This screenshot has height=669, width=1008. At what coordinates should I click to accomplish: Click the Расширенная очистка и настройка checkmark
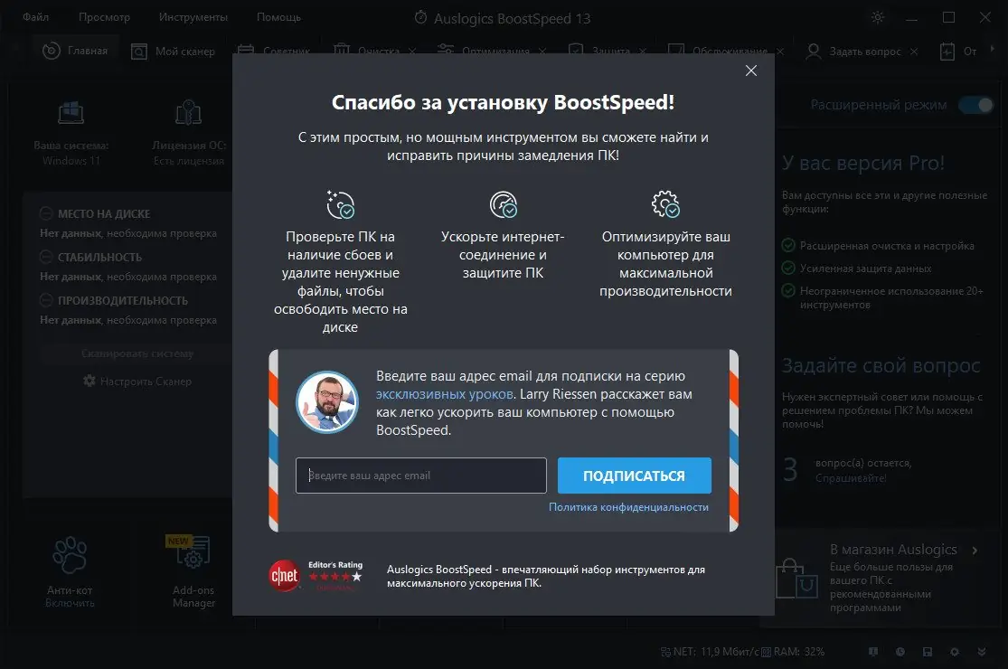[788, 246]
